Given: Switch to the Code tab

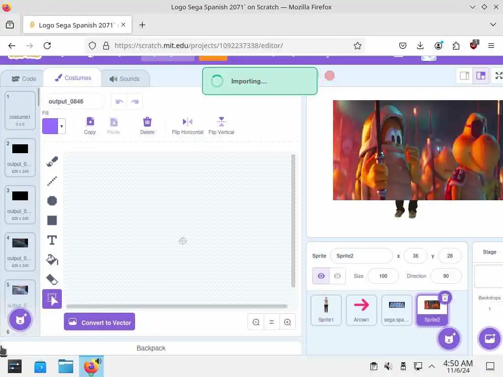Looking at the screenshot, I should coord(24,79).
